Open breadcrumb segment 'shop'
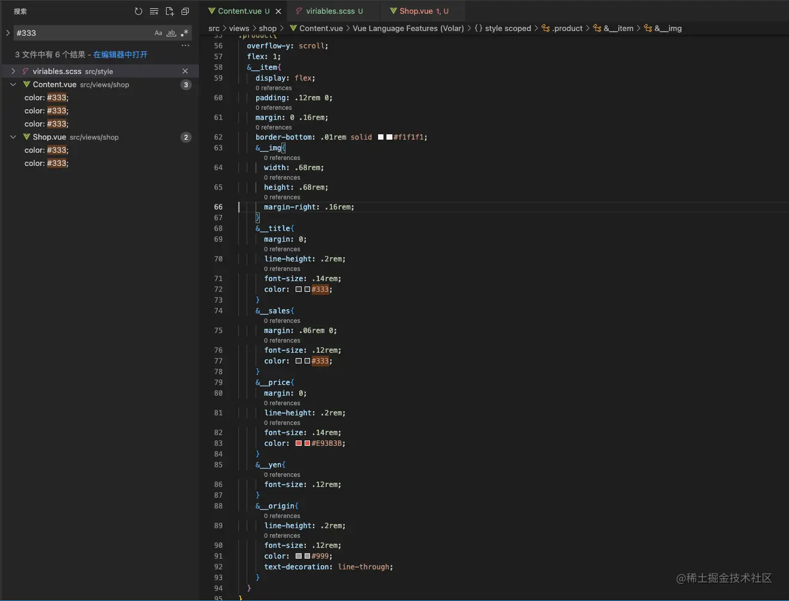The width and height of the screenshot is (789, 601). pyautogui.click(x=268, y=28)
